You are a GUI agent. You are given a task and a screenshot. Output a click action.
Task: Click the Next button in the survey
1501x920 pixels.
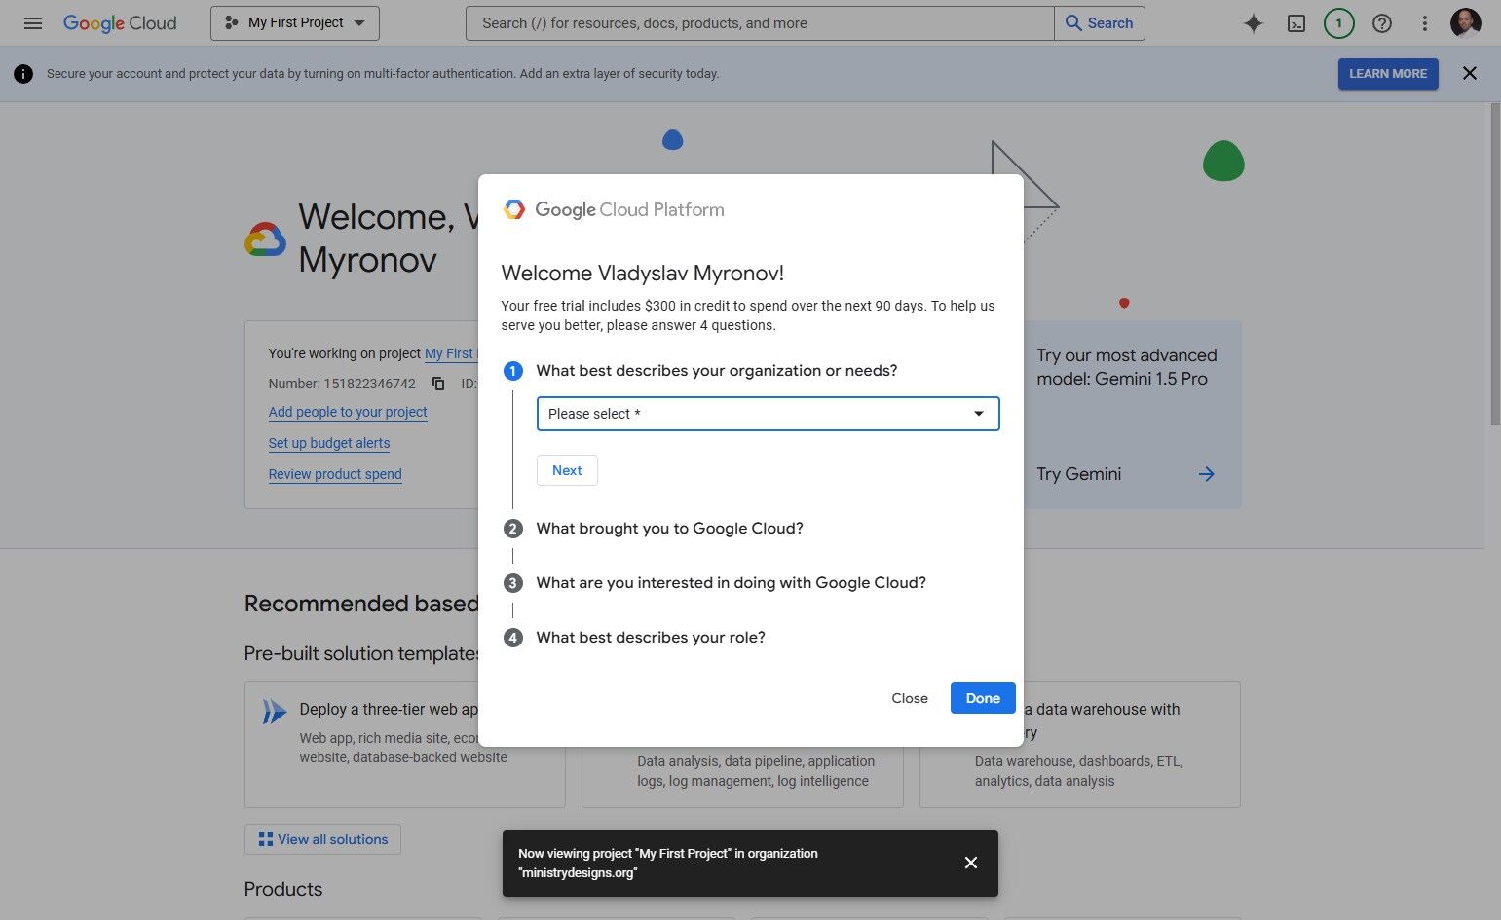pyautogui.click(x=567, y=470)
